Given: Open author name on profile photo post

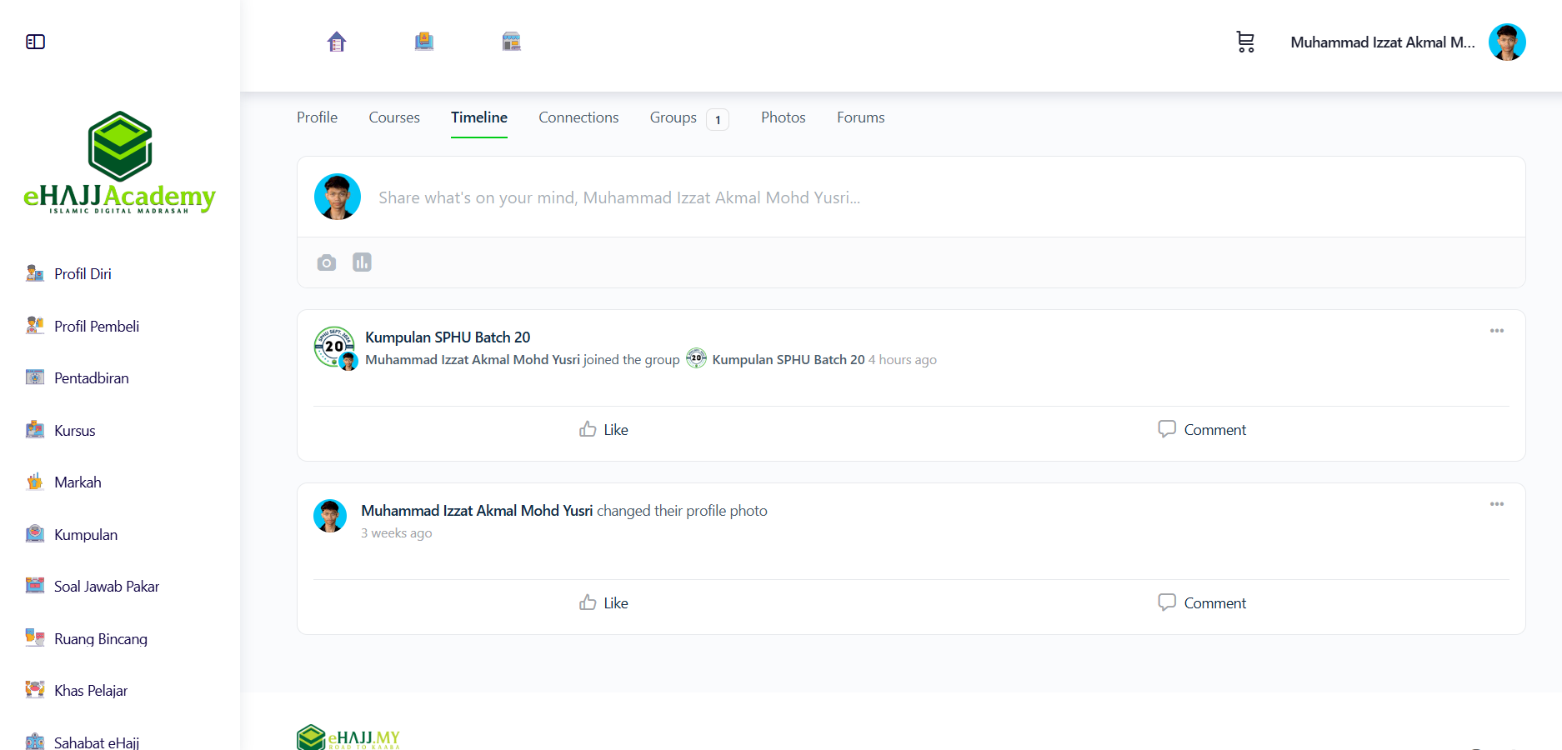Looking at the screenshot, I should coord(477,511).
